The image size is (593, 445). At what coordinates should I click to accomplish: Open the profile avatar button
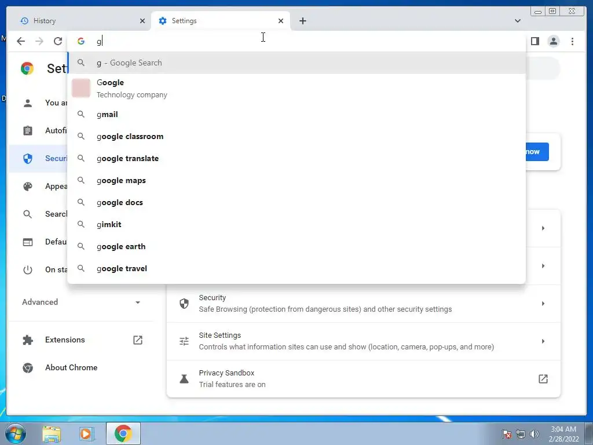553,41
